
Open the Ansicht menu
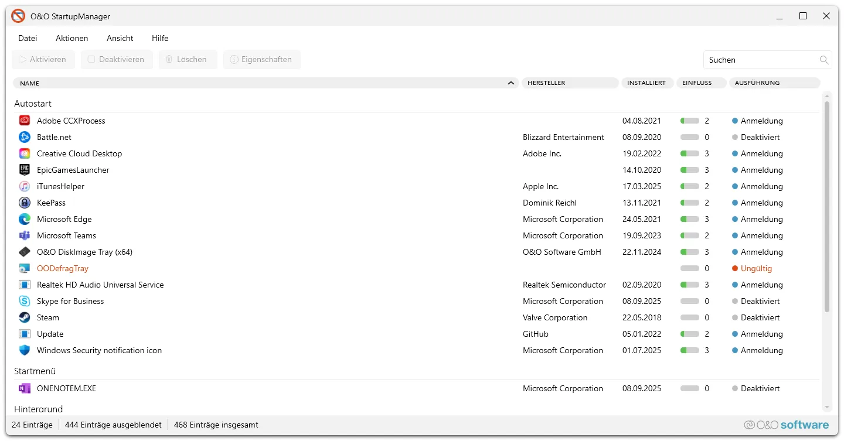[x=120, y=38]
